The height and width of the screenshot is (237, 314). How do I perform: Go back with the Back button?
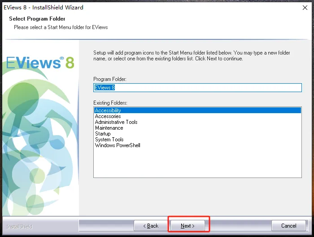pos(151,226)
